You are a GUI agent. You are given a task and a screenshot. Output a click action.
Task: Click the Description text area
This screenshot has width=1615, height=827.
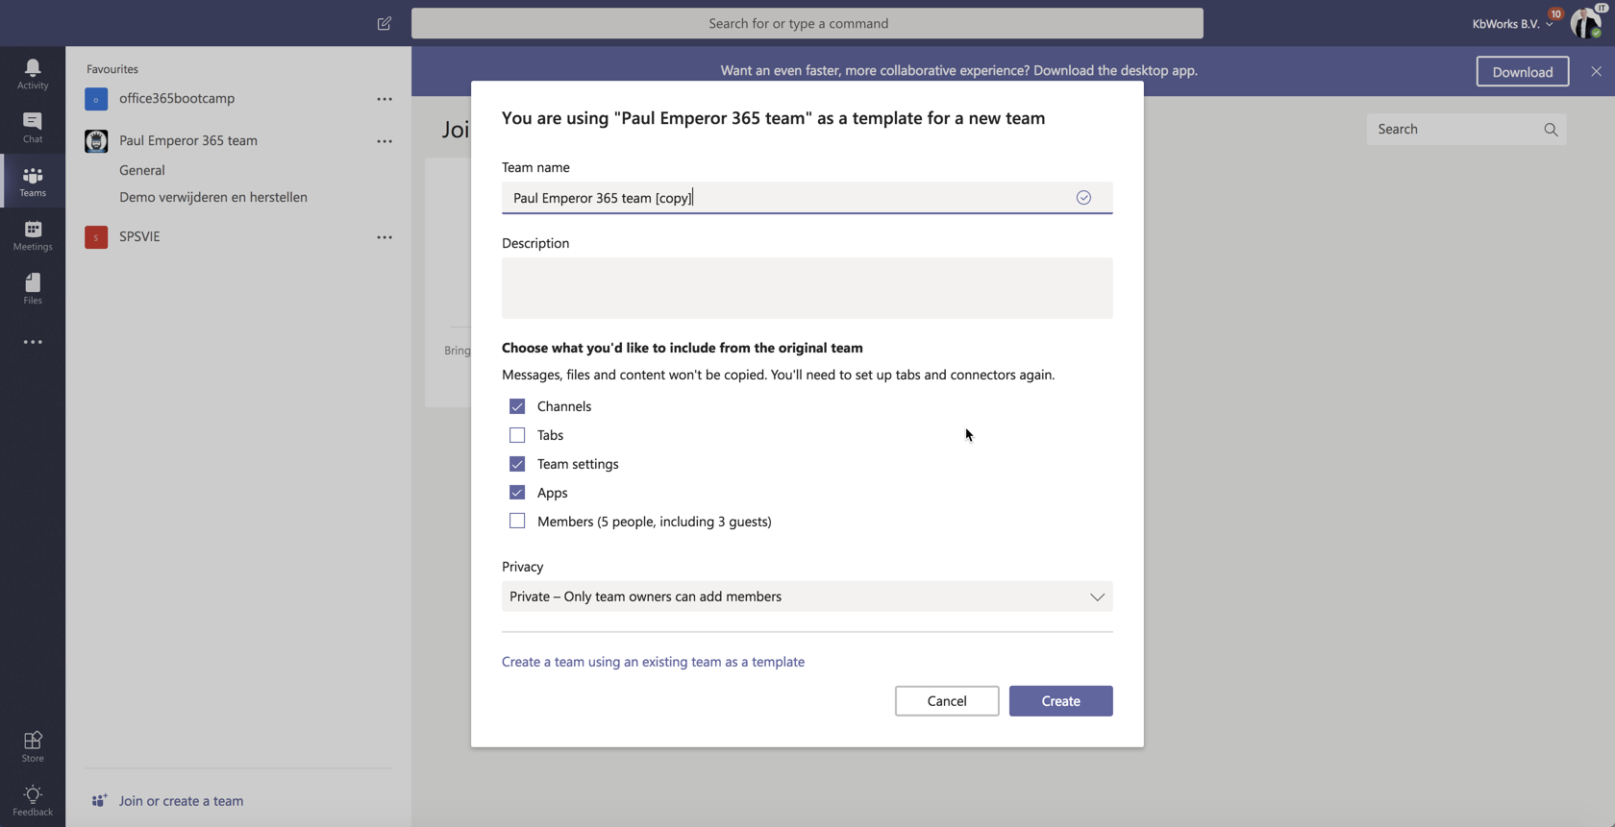(807, 288)
